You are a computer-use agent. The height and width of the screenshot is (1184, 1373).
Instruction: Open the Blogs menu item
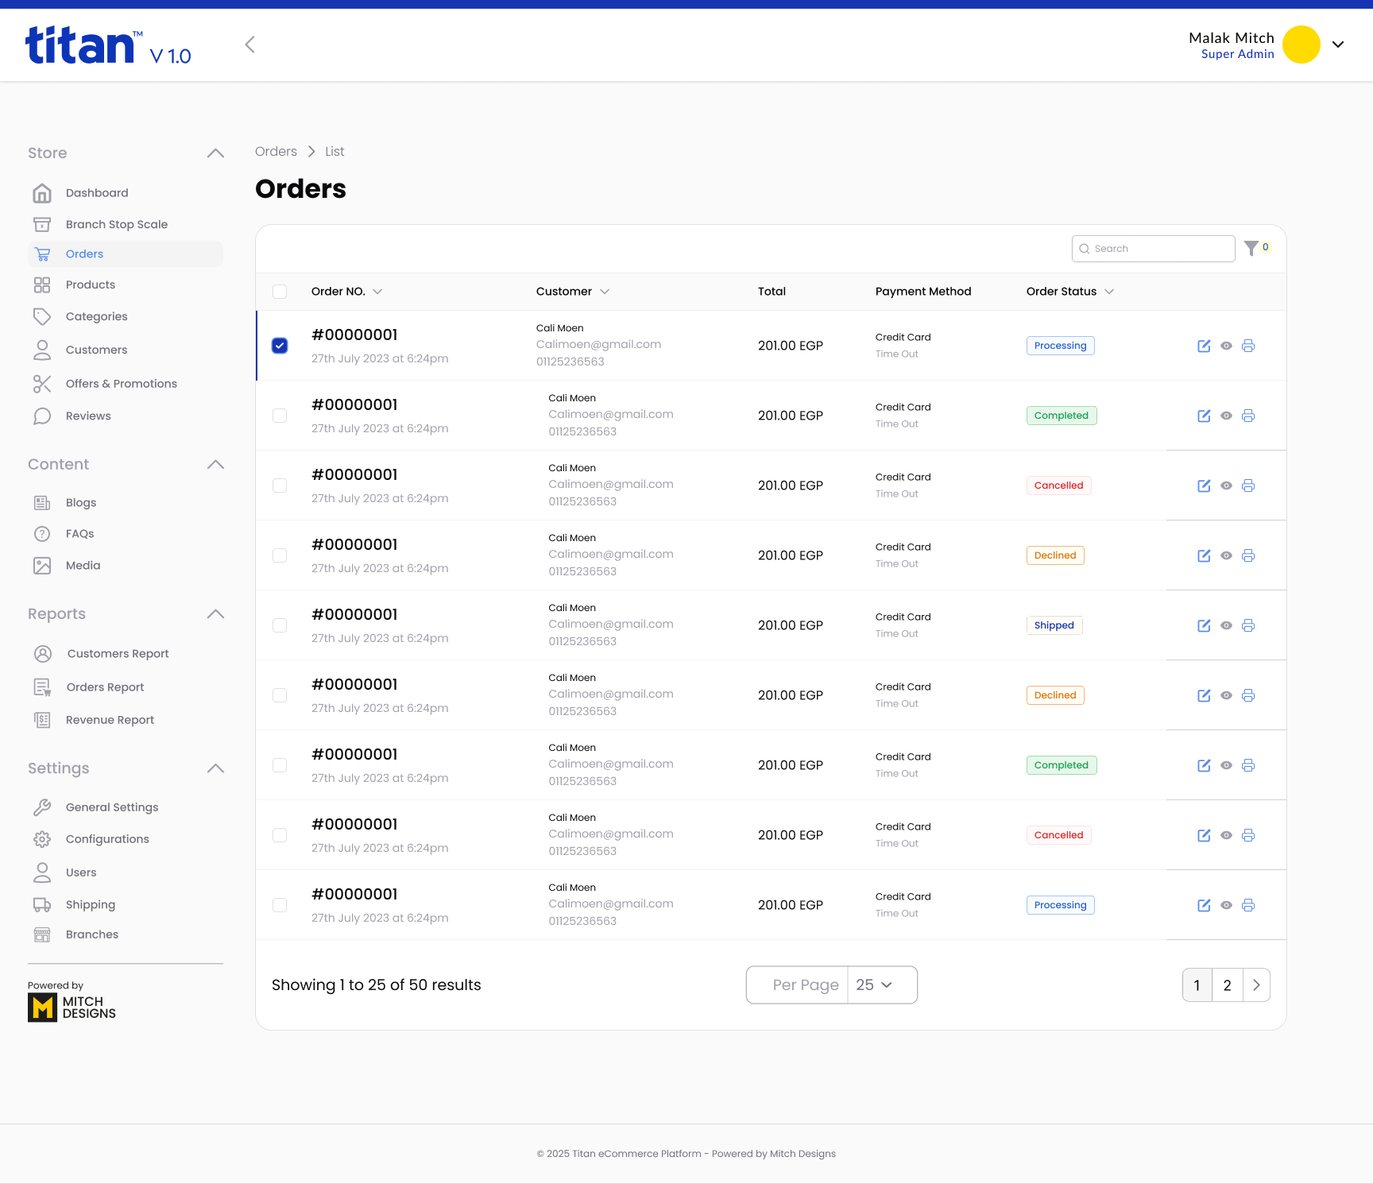[x=81, y=503]
